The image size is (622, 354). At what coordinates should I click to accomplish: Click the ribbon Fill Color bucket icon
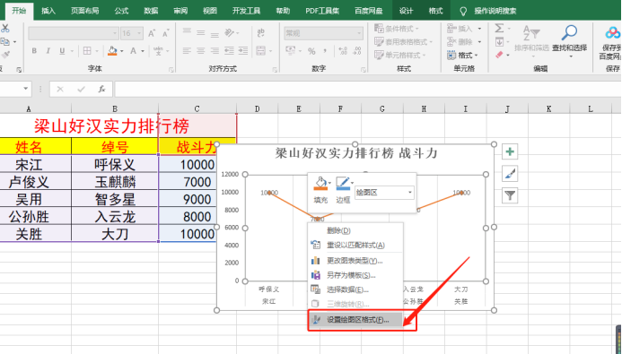pos(112,51)
